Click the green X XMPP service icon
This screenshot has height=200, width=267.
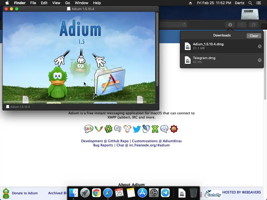155,129
